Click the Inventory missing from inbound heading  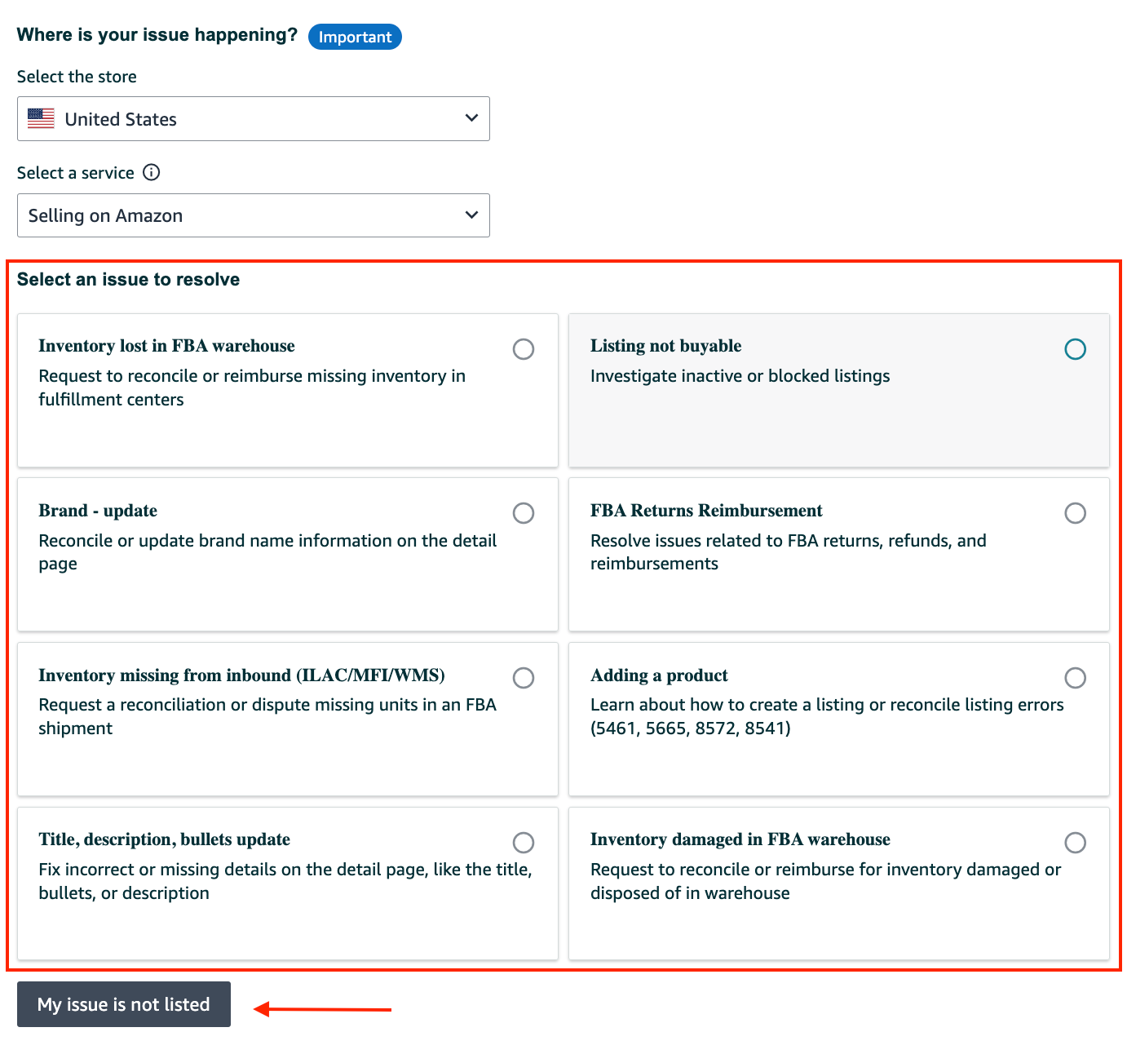[x=241, y=675]
